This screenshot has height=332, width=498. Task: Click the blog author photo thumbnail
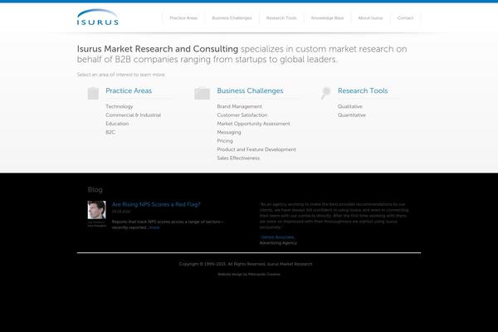[97, 210]
